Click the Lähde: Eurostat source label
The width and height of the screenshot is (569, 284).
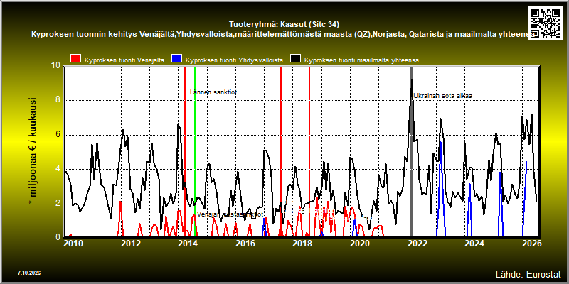528,273
